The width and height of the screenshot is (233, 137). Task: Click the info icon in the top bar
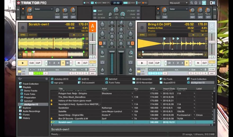[x=200, y=3]
